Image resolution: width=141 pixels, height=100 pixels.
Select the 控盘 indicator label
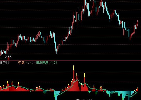pos(21,63)
